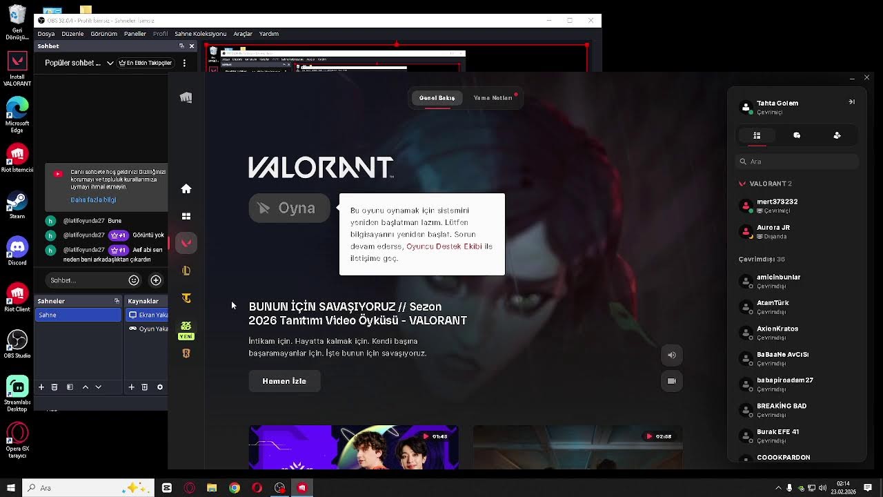Select League of Legends sidebar icon

click(x=186, y=271)
